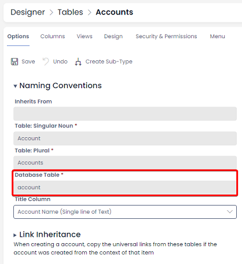Screen dimensions: 242x264
Task: Expand the Link Inheritance section triangle
Action: [15, 235]
